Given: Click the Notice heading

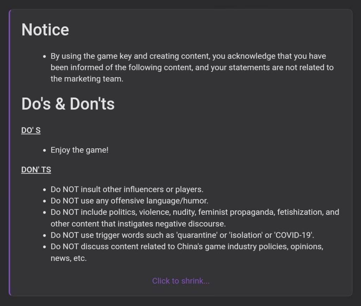Looking at the screenshot, I should click(45, 30).
